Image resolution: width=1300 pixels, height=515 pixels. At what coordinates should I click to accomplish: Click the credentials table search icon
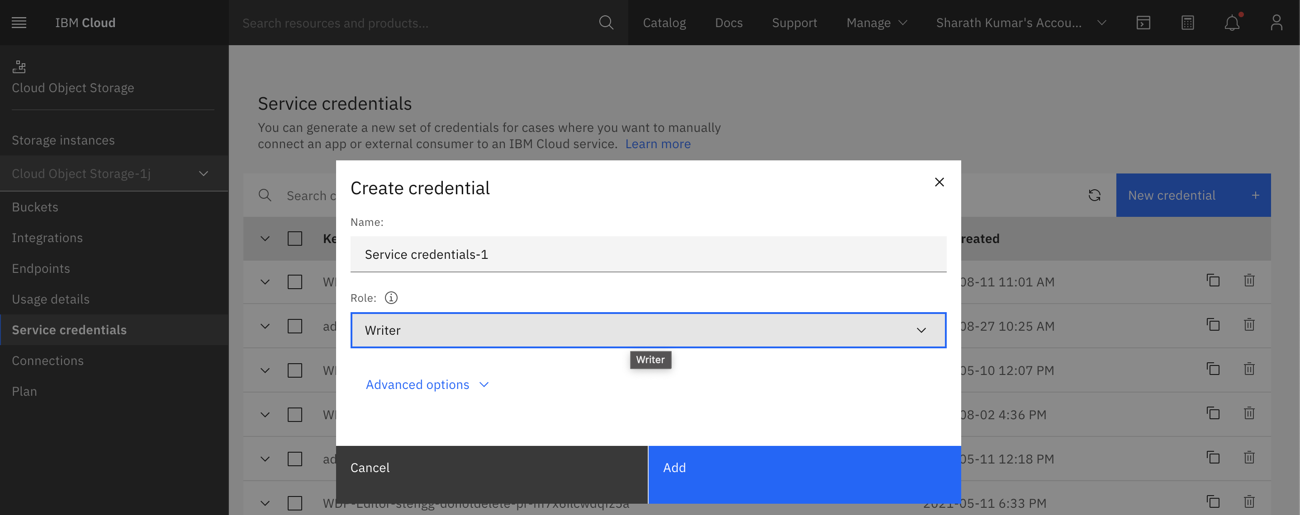point(265,196)
